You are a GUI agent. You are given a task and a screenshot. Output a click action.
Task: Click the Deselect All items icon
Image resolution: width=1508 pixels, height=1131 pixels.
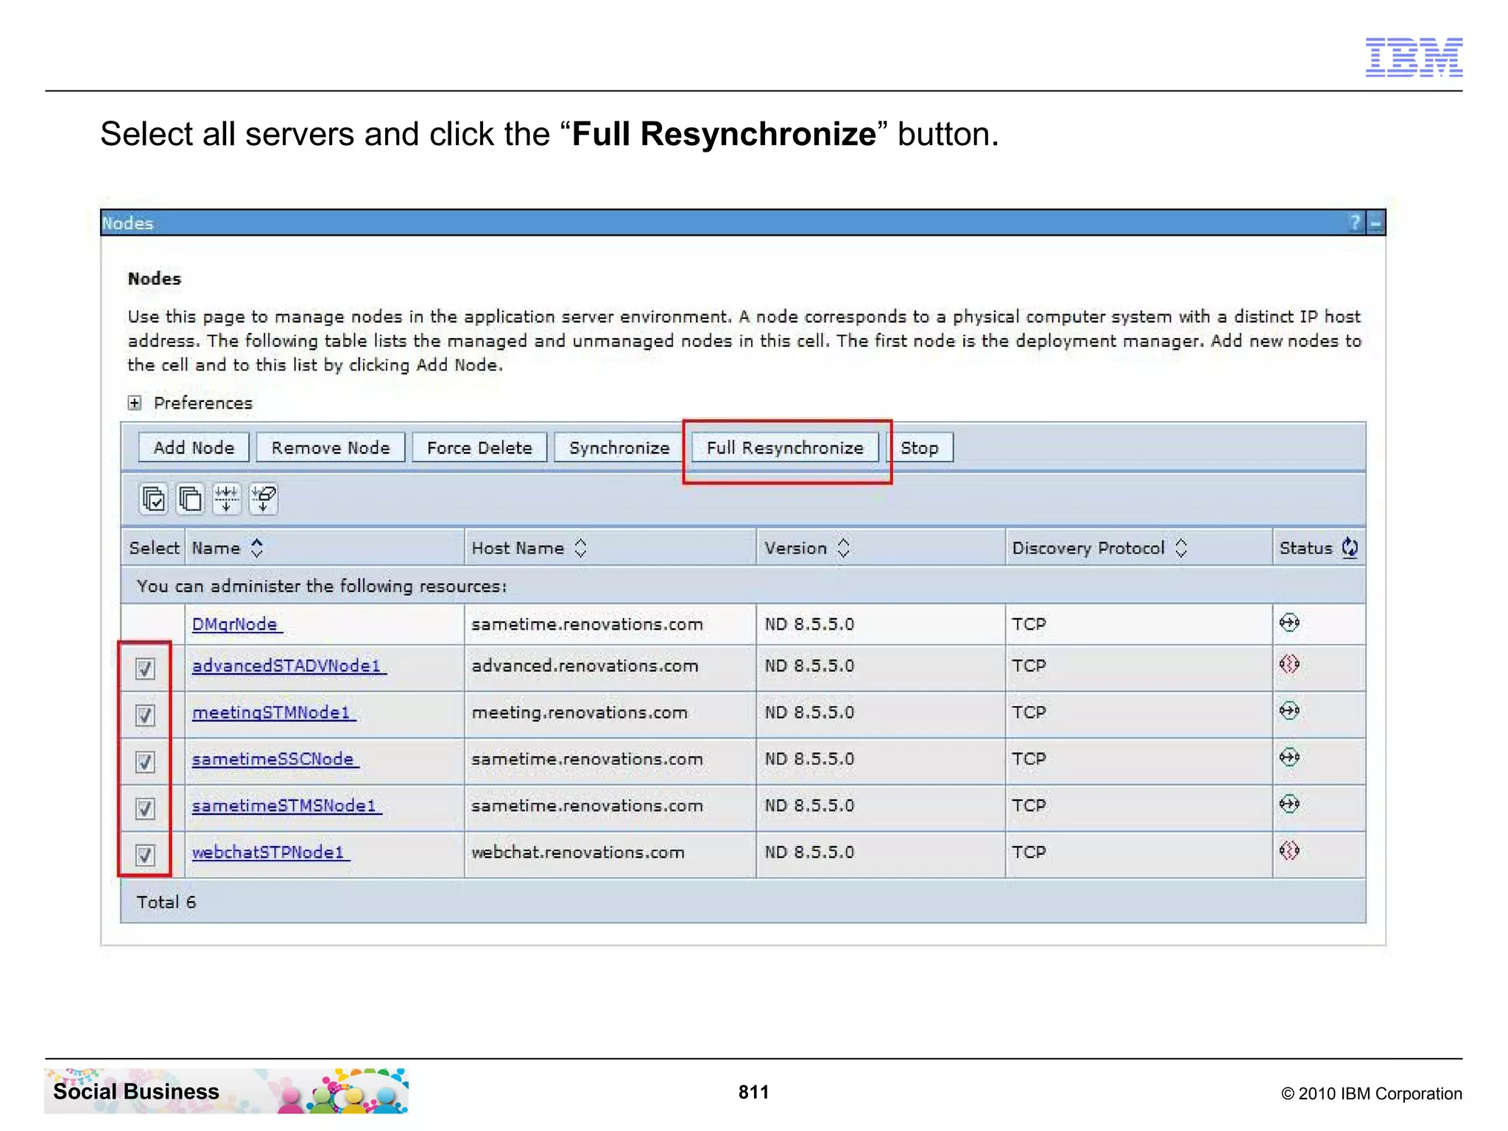point(190,499)
